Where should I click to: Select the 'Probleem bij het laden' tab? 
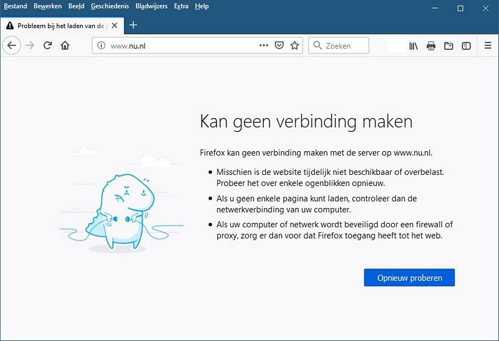pos(62,26)
